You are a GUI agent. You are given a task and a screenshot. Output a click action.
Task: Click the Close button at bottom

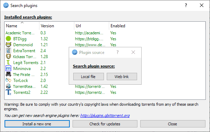coord(173,124)
